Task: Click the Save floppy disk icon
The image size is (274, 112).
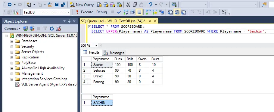Action: (56, 5)
